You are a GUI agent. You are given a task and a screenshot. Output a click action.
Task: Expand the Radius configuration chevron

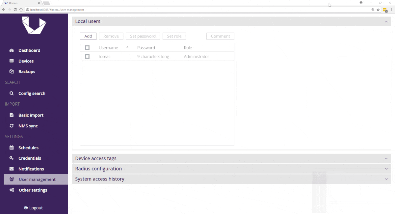pyautogui.click(x=386, y=169)
